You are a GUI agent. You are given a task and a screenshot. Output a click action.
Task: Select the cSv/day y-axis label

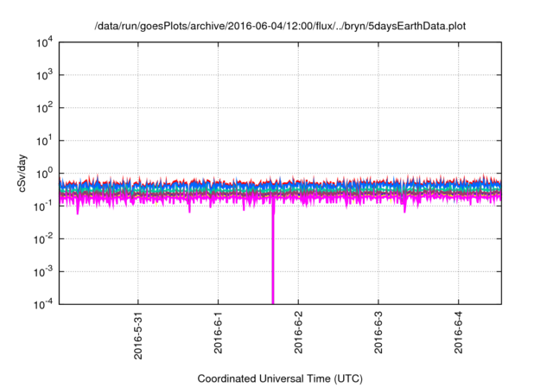(x=22, y=173)
